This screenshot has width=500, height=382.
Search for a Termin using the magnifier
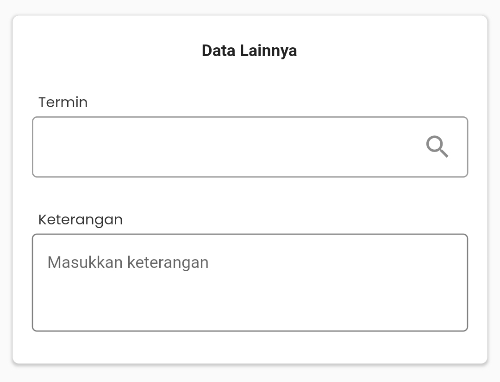pos(437,146)
